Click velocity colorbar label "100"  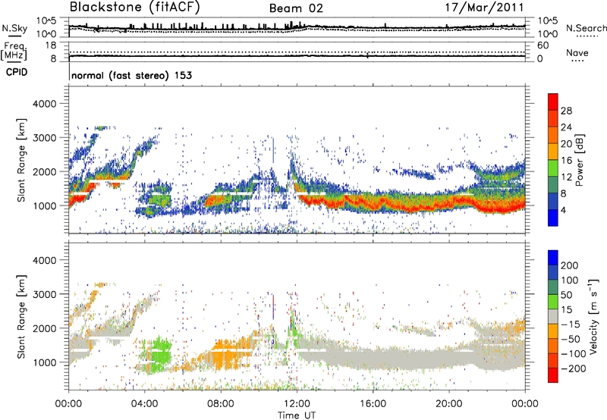coord(570,281)
